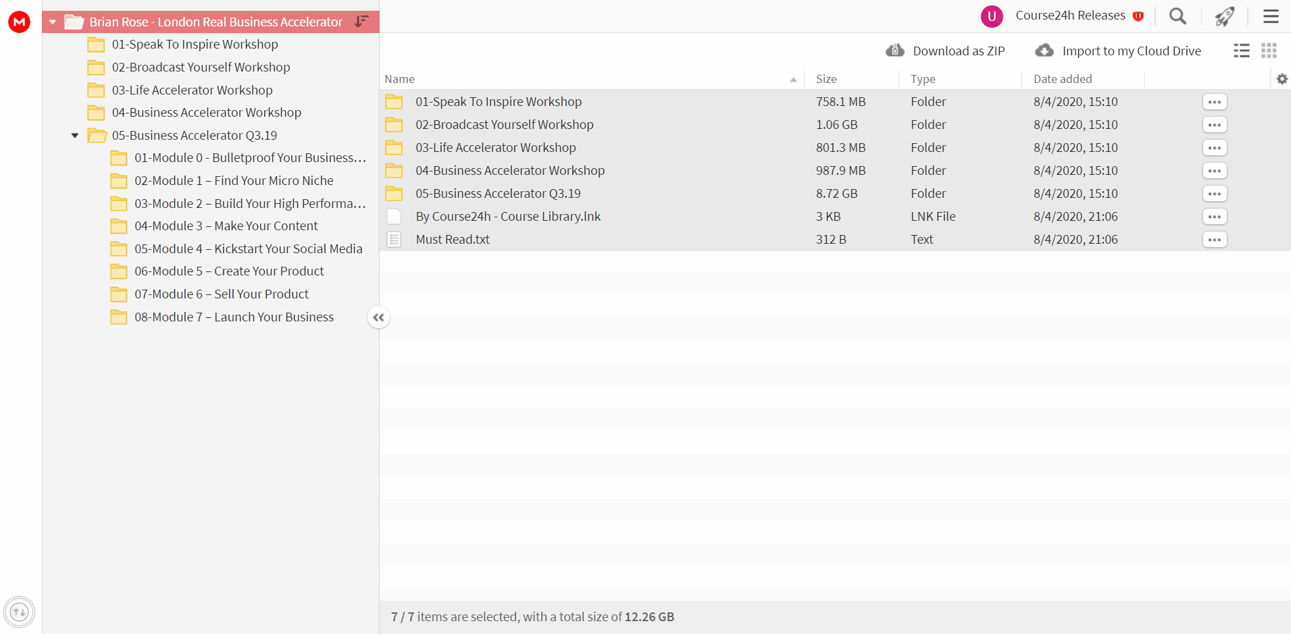Click the red shield badge near Course24h Releases
1291x634 pixels.
pyautogui.click(x=1138, y=16)
